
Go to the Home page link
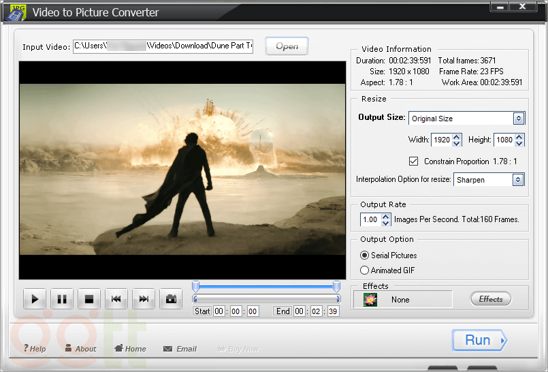tap(130, 349)
